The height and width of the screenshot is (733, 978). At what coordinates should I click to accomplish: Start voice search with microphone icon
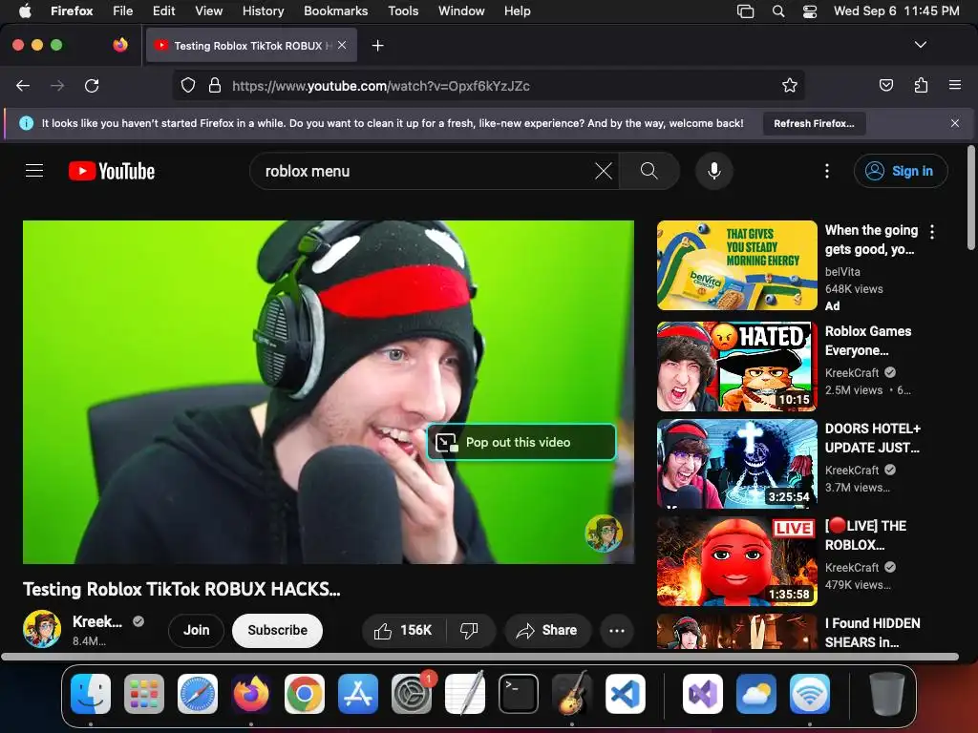pyautogui.click(x=714, y=171)
